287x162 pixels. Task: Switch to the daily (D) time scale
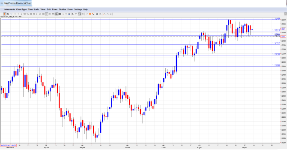(x=47, y=14)
